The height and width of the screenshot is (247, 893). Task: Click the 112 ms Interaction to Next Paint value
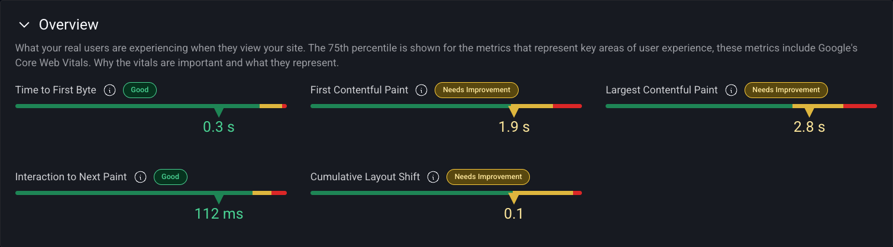[x=219, y=213]
